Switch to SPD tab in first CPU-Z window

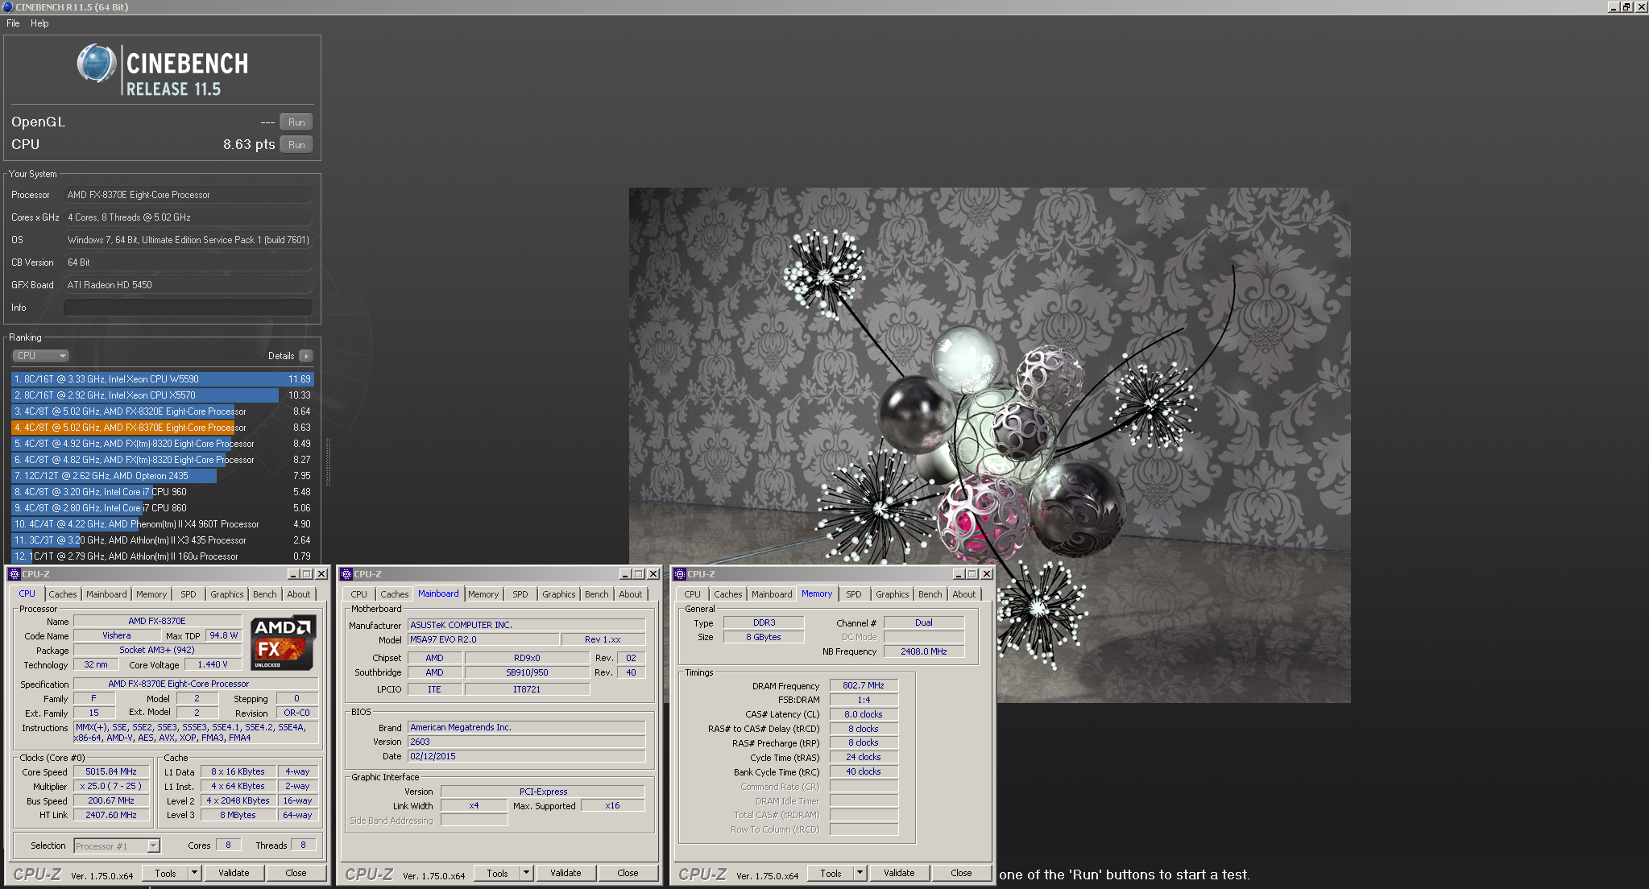[189, 594]
